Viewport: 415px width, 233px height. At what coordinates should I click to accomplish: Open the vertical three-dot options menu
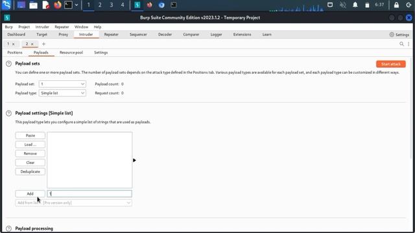point(409,44)
